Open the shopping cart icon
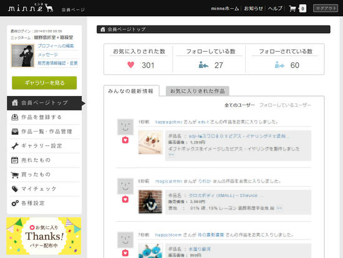 tap(292, 9)
